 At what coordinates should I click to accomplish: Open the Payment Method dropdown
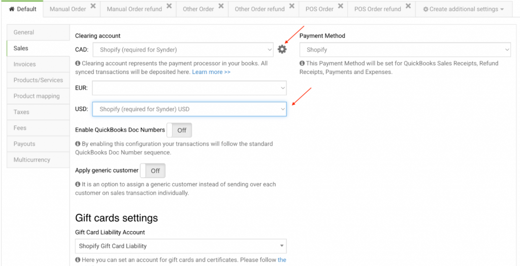[405, 50]
